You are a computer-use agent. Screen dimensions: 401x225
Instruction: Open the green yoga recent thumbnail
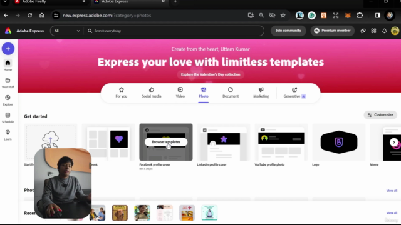point(209,212)
